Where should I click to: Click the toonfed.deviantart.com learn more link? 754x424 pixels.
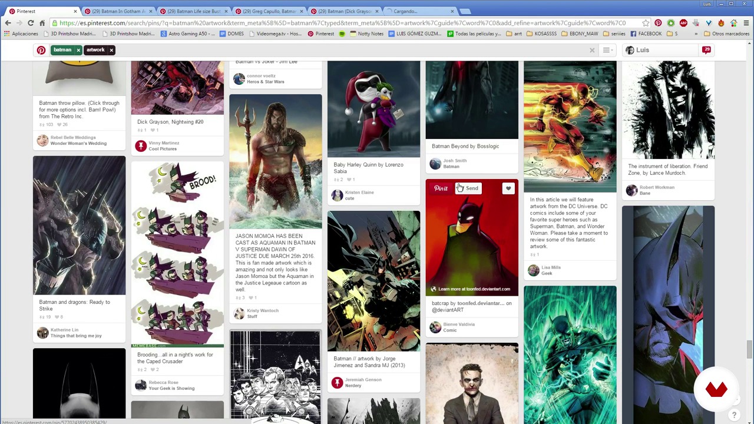471,289
